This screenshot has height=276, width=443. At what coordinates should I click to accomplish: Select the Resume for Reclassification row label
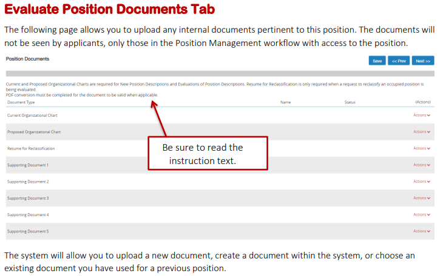[x=31, y=148]
